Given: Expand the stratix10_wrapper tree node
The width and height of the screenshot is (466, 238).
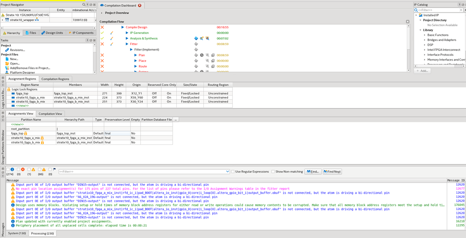Looking at the screenshot, I should (2, 20).
